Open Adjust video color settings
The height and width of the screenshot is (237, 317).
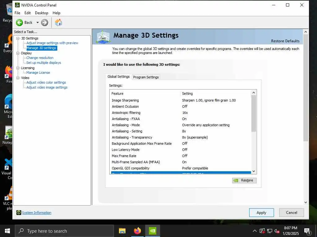coord(46,82)
